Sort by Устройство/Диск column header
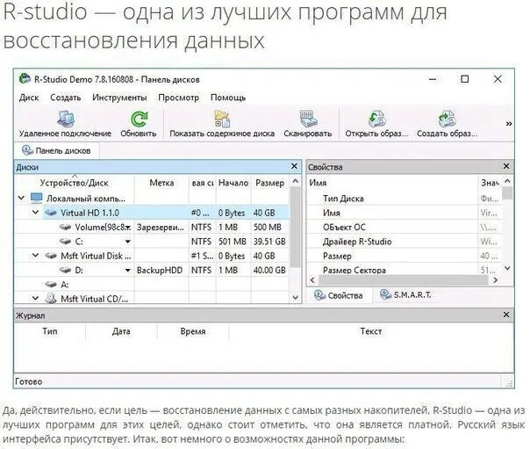The width and height of the screenshot is (530, 449). (x=74, y=183)
